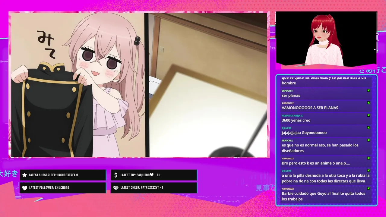Click the '大好き' text beside the subscriber panel
Image resolution: width=386 pixels, height=217 pixels.
tap(9, 174)
